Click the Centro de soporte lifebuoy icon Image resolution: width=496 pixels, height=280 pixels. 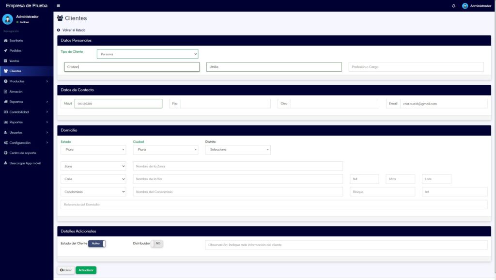[x=5, y=153]
